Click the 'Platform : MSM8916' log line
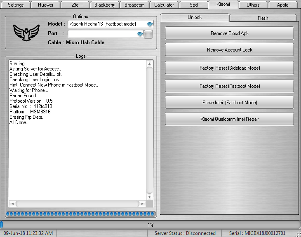301x237 pixels. pos(30,112)
